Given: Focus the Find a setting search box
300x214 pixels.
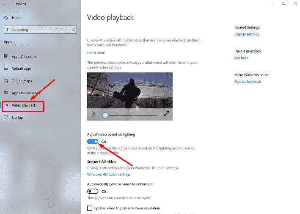Looking at the screenshot, I should click(x=40, y=30).
